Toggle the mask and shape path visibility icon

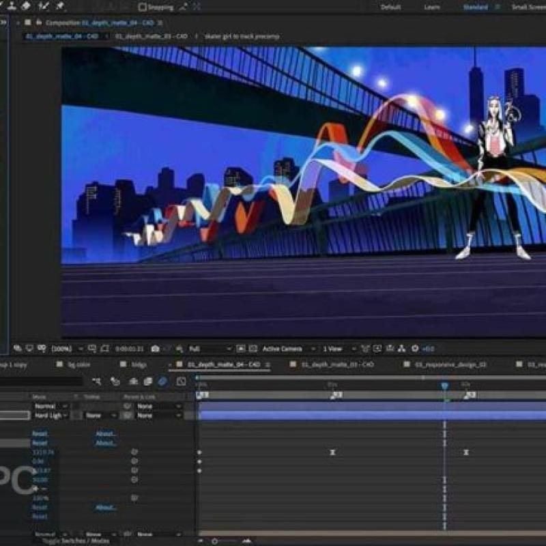pos(42,348)
